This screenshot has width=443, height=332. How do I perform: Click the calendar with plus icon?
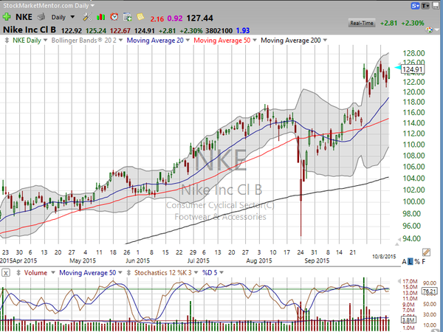pyautogui.click(x=127, y=17)
